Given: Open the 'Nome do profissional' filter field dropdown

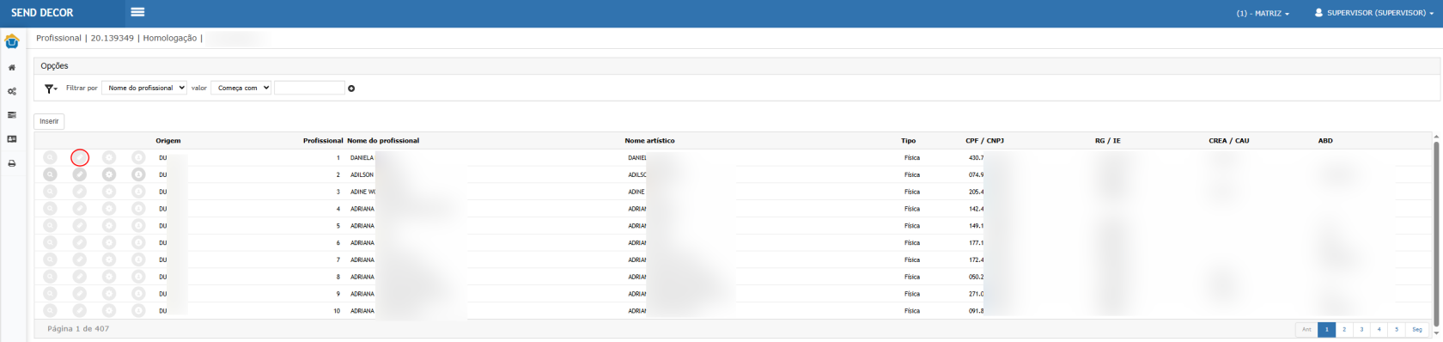Looking at the screenshot, I should coord(144,88).
